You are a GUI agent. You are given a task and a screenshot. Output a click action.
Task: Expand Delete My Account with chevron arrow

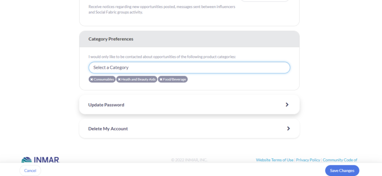[x=288, y=128]
